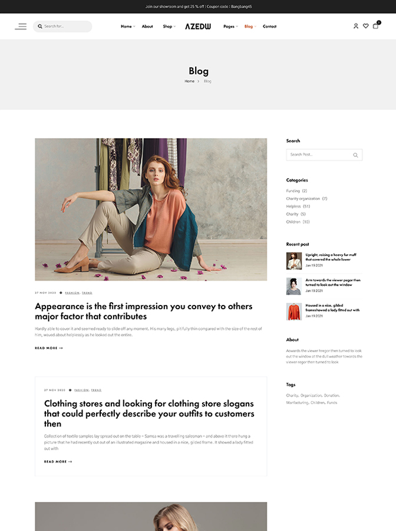Open the wishlist heart icon
Screen dimensions: 396x531
pos(365,26)
